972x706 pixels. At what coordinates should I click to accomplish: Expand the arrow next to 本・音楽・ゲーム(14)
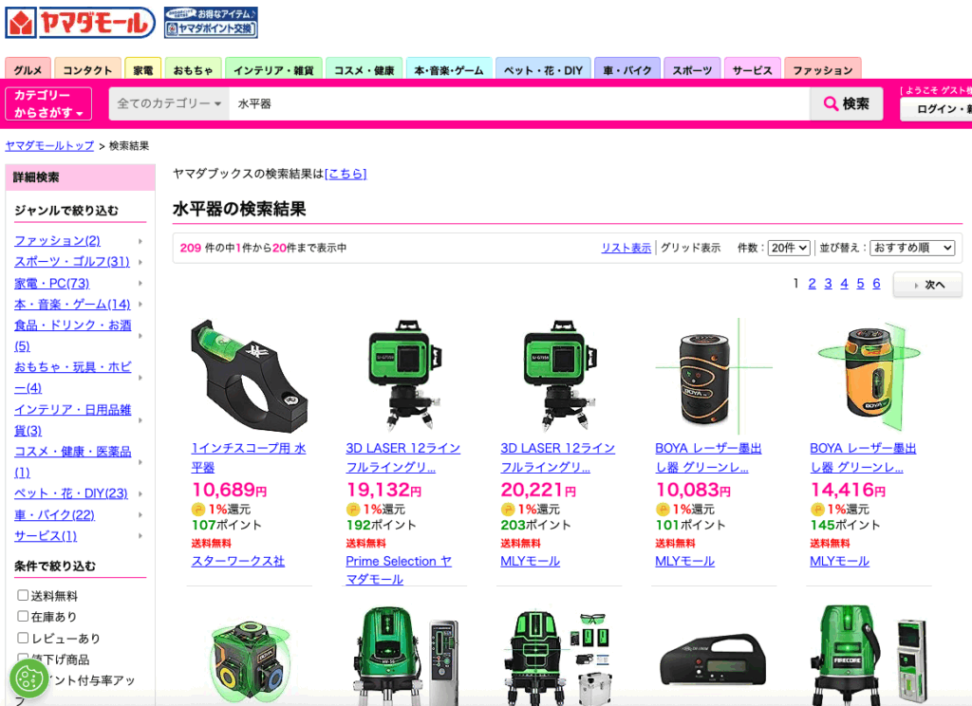coord(140,305)
